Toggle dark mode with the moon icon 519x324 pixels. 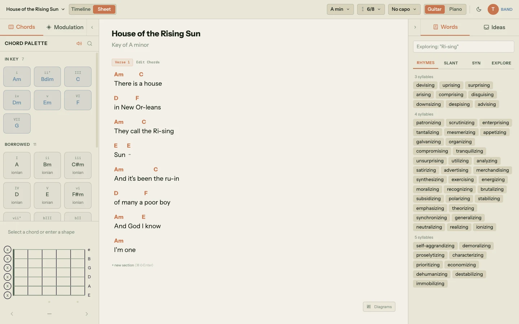479,9
